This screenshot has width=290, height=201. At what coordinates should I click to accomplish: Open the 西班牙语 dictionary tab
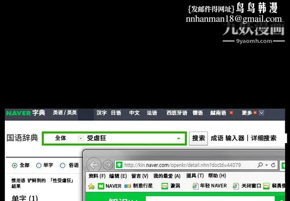(177, 113)
